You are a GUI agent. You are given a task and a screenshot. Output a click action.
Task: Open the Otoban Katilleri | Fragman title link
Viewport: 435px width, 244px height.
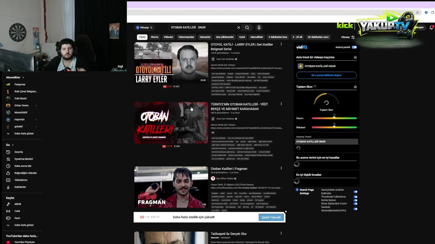click(229, 169)
